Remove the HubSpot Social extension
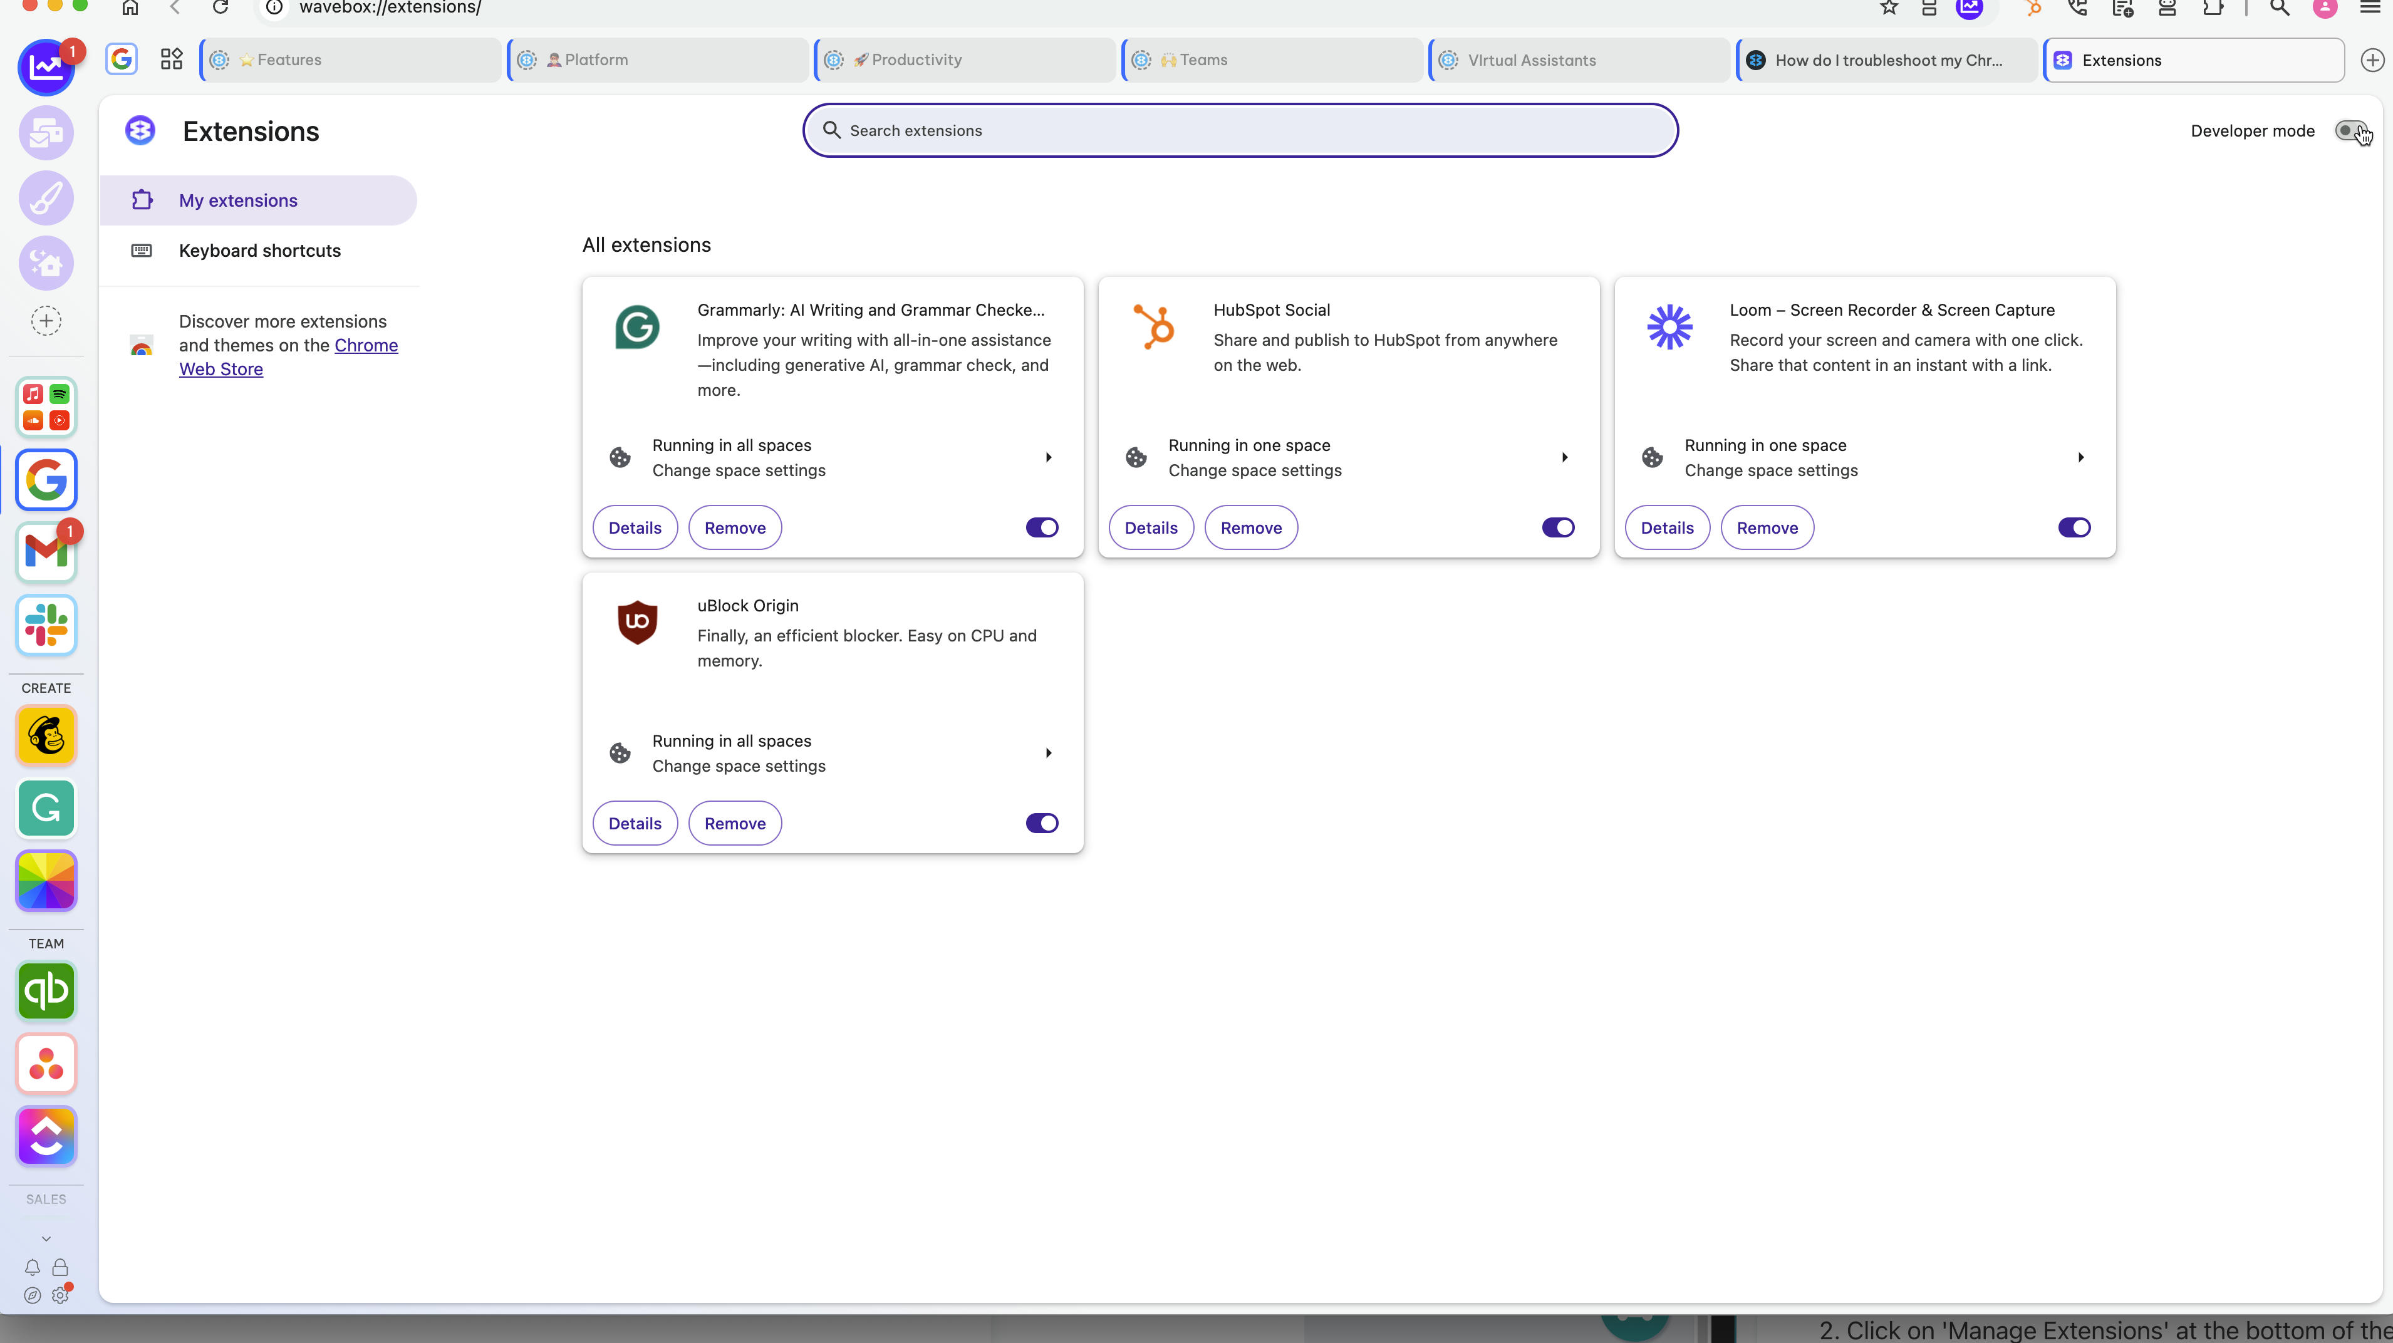 coord(1251,527)
